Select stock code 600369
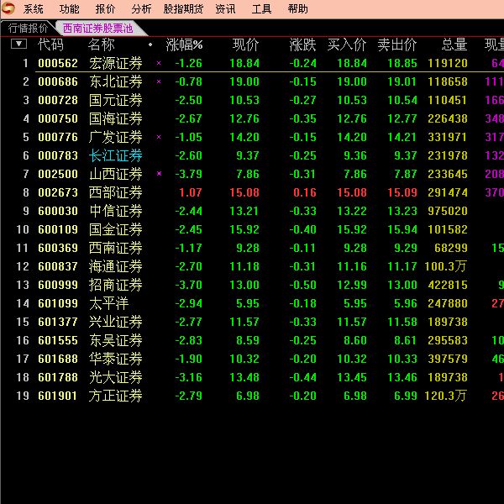 tap(58, 248)
